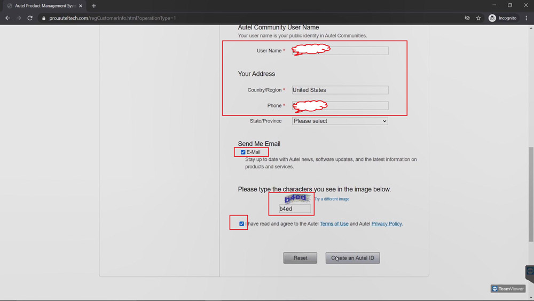Toggle the Terms of Use agreement checkbox
Screen dimensions: 534x301
pos(241,224)
